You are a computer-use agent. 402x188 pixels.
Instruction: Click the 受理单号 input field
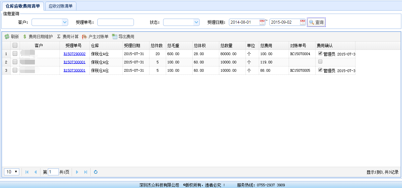coord(115,22)
